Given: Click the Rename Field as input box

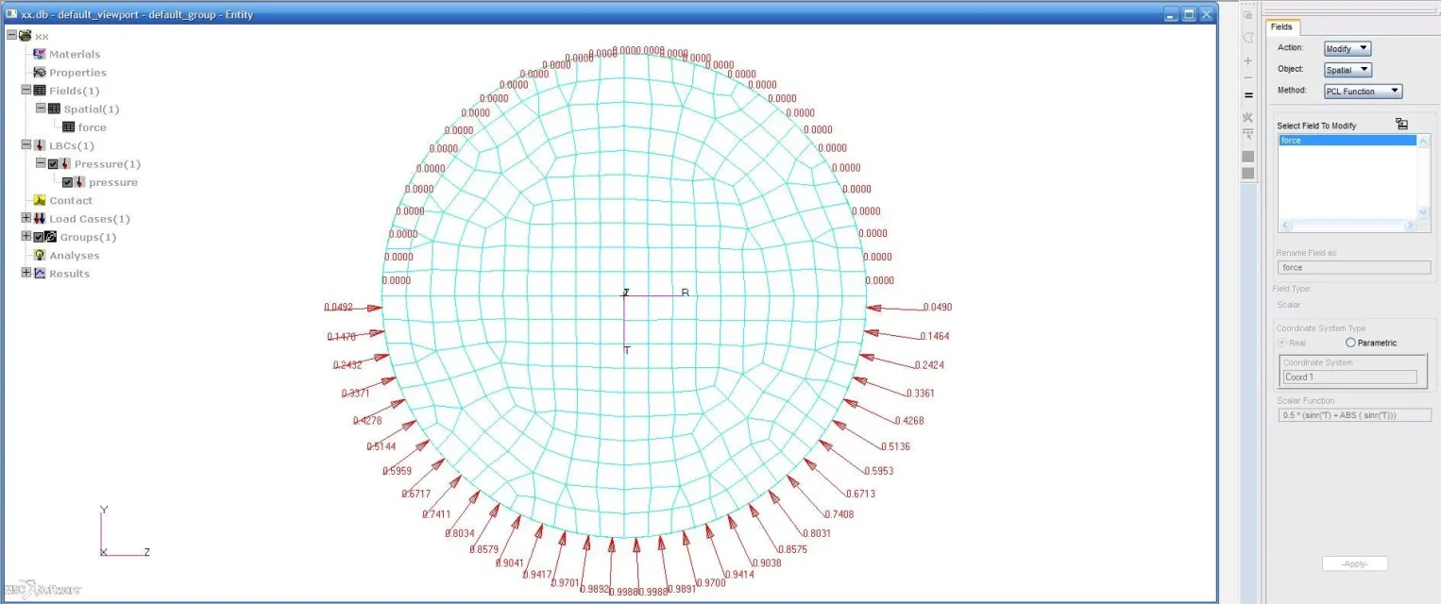Looking at the screenshot, I should coord(1354,268).
